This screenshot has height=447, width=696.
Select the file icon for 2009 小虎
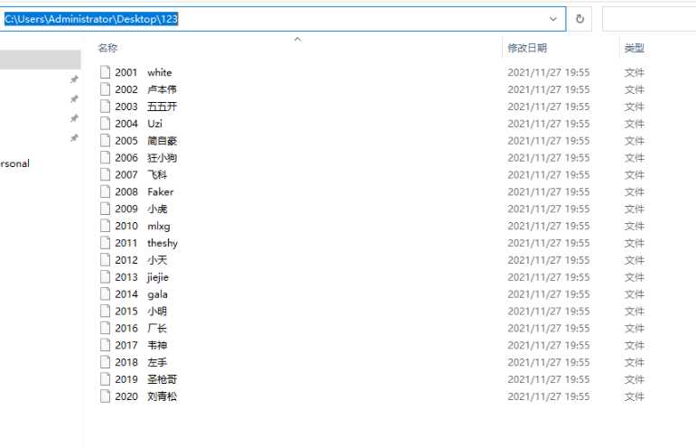pos(106,209)
